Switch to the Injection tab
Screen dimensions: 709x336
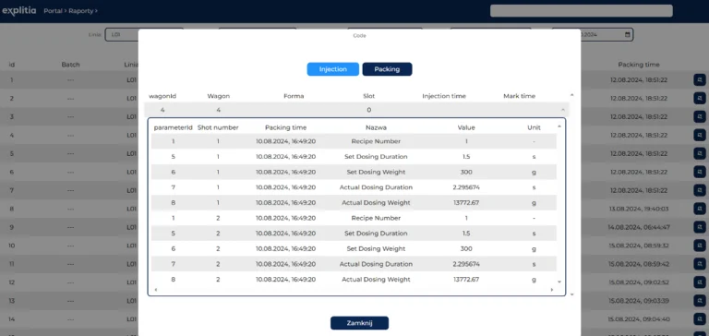pyautogui.click(x=332, y=69)
